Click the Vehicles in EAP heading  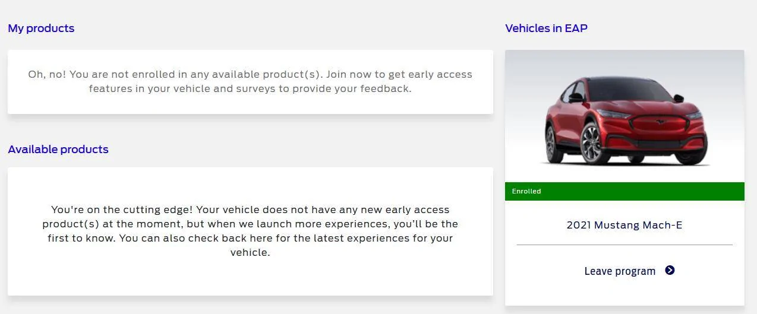[x=546, y=28]
